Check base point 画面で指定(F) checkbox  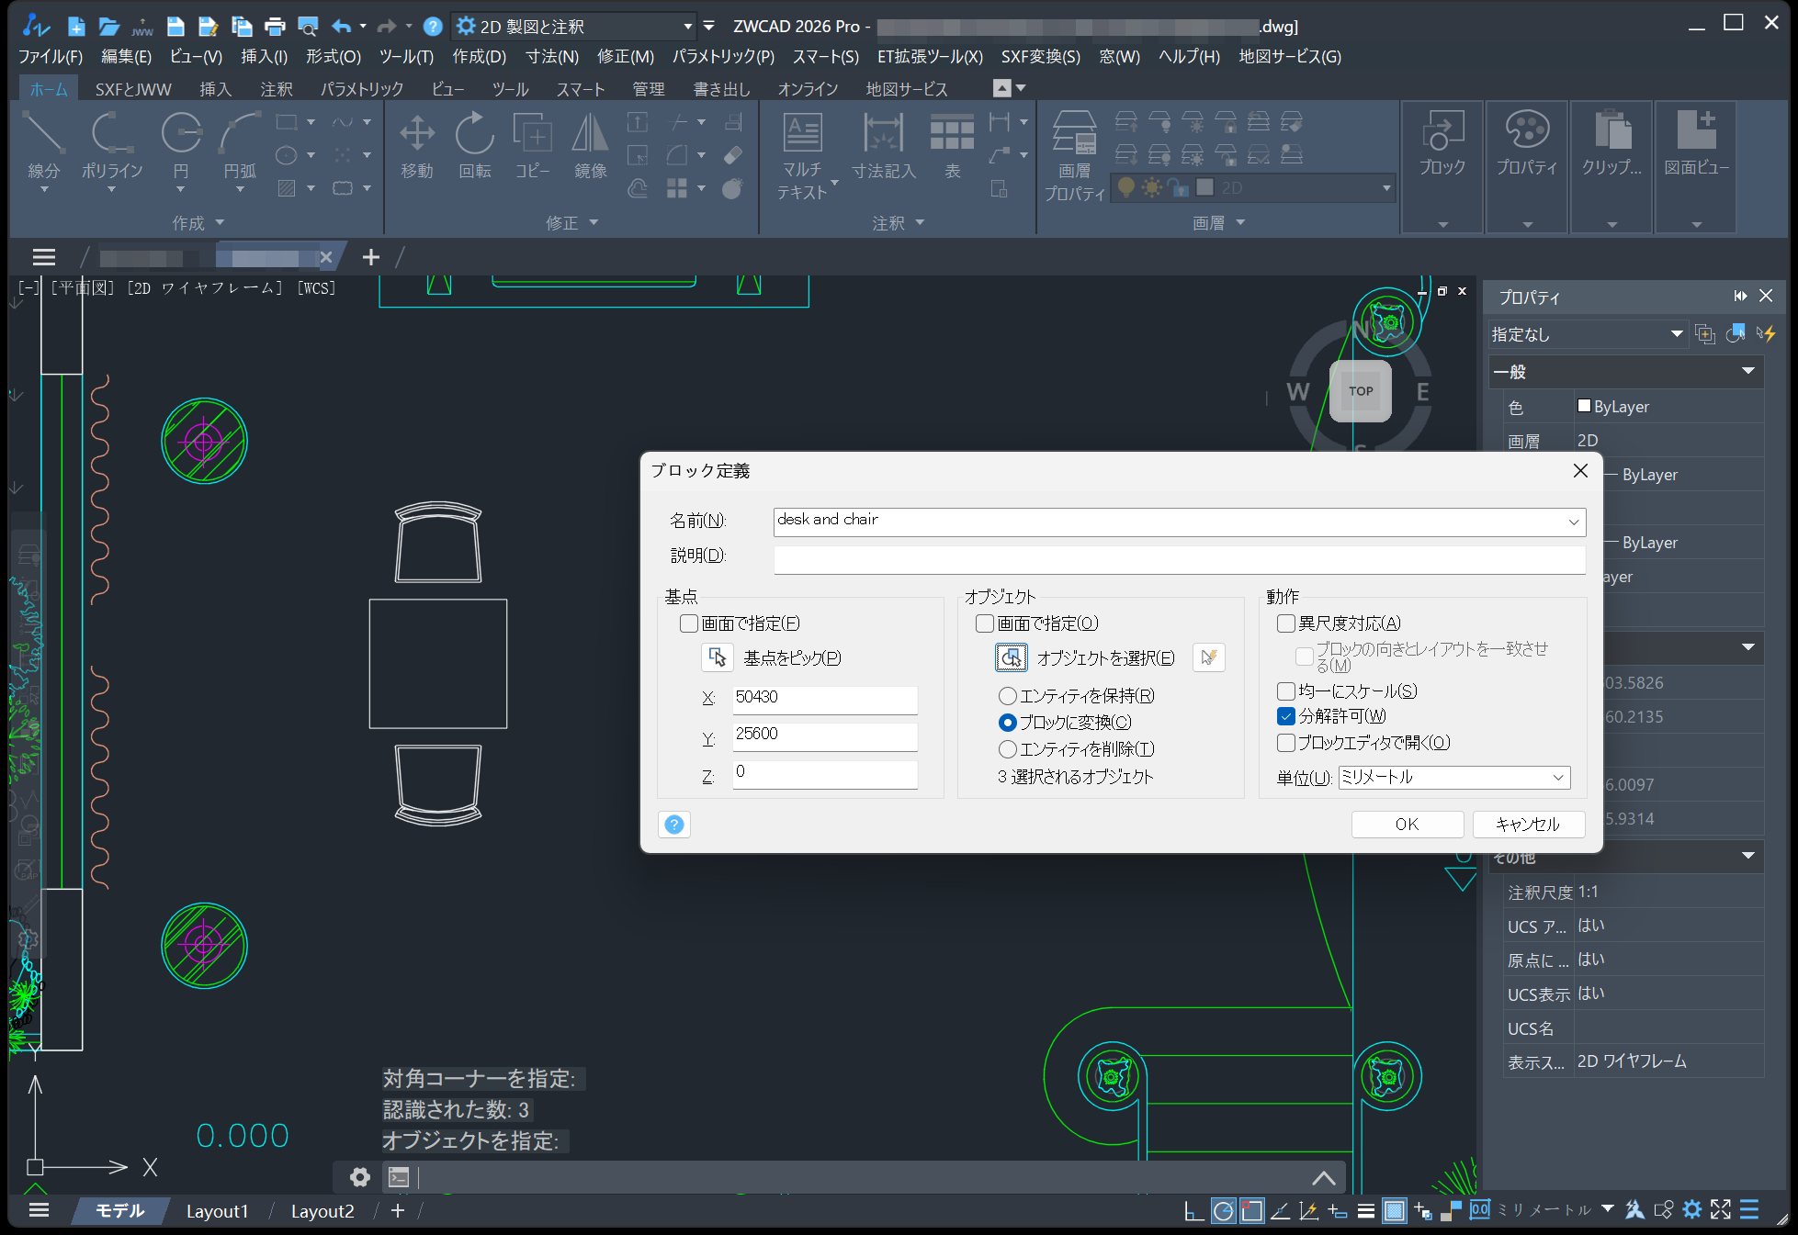(689, 623)
